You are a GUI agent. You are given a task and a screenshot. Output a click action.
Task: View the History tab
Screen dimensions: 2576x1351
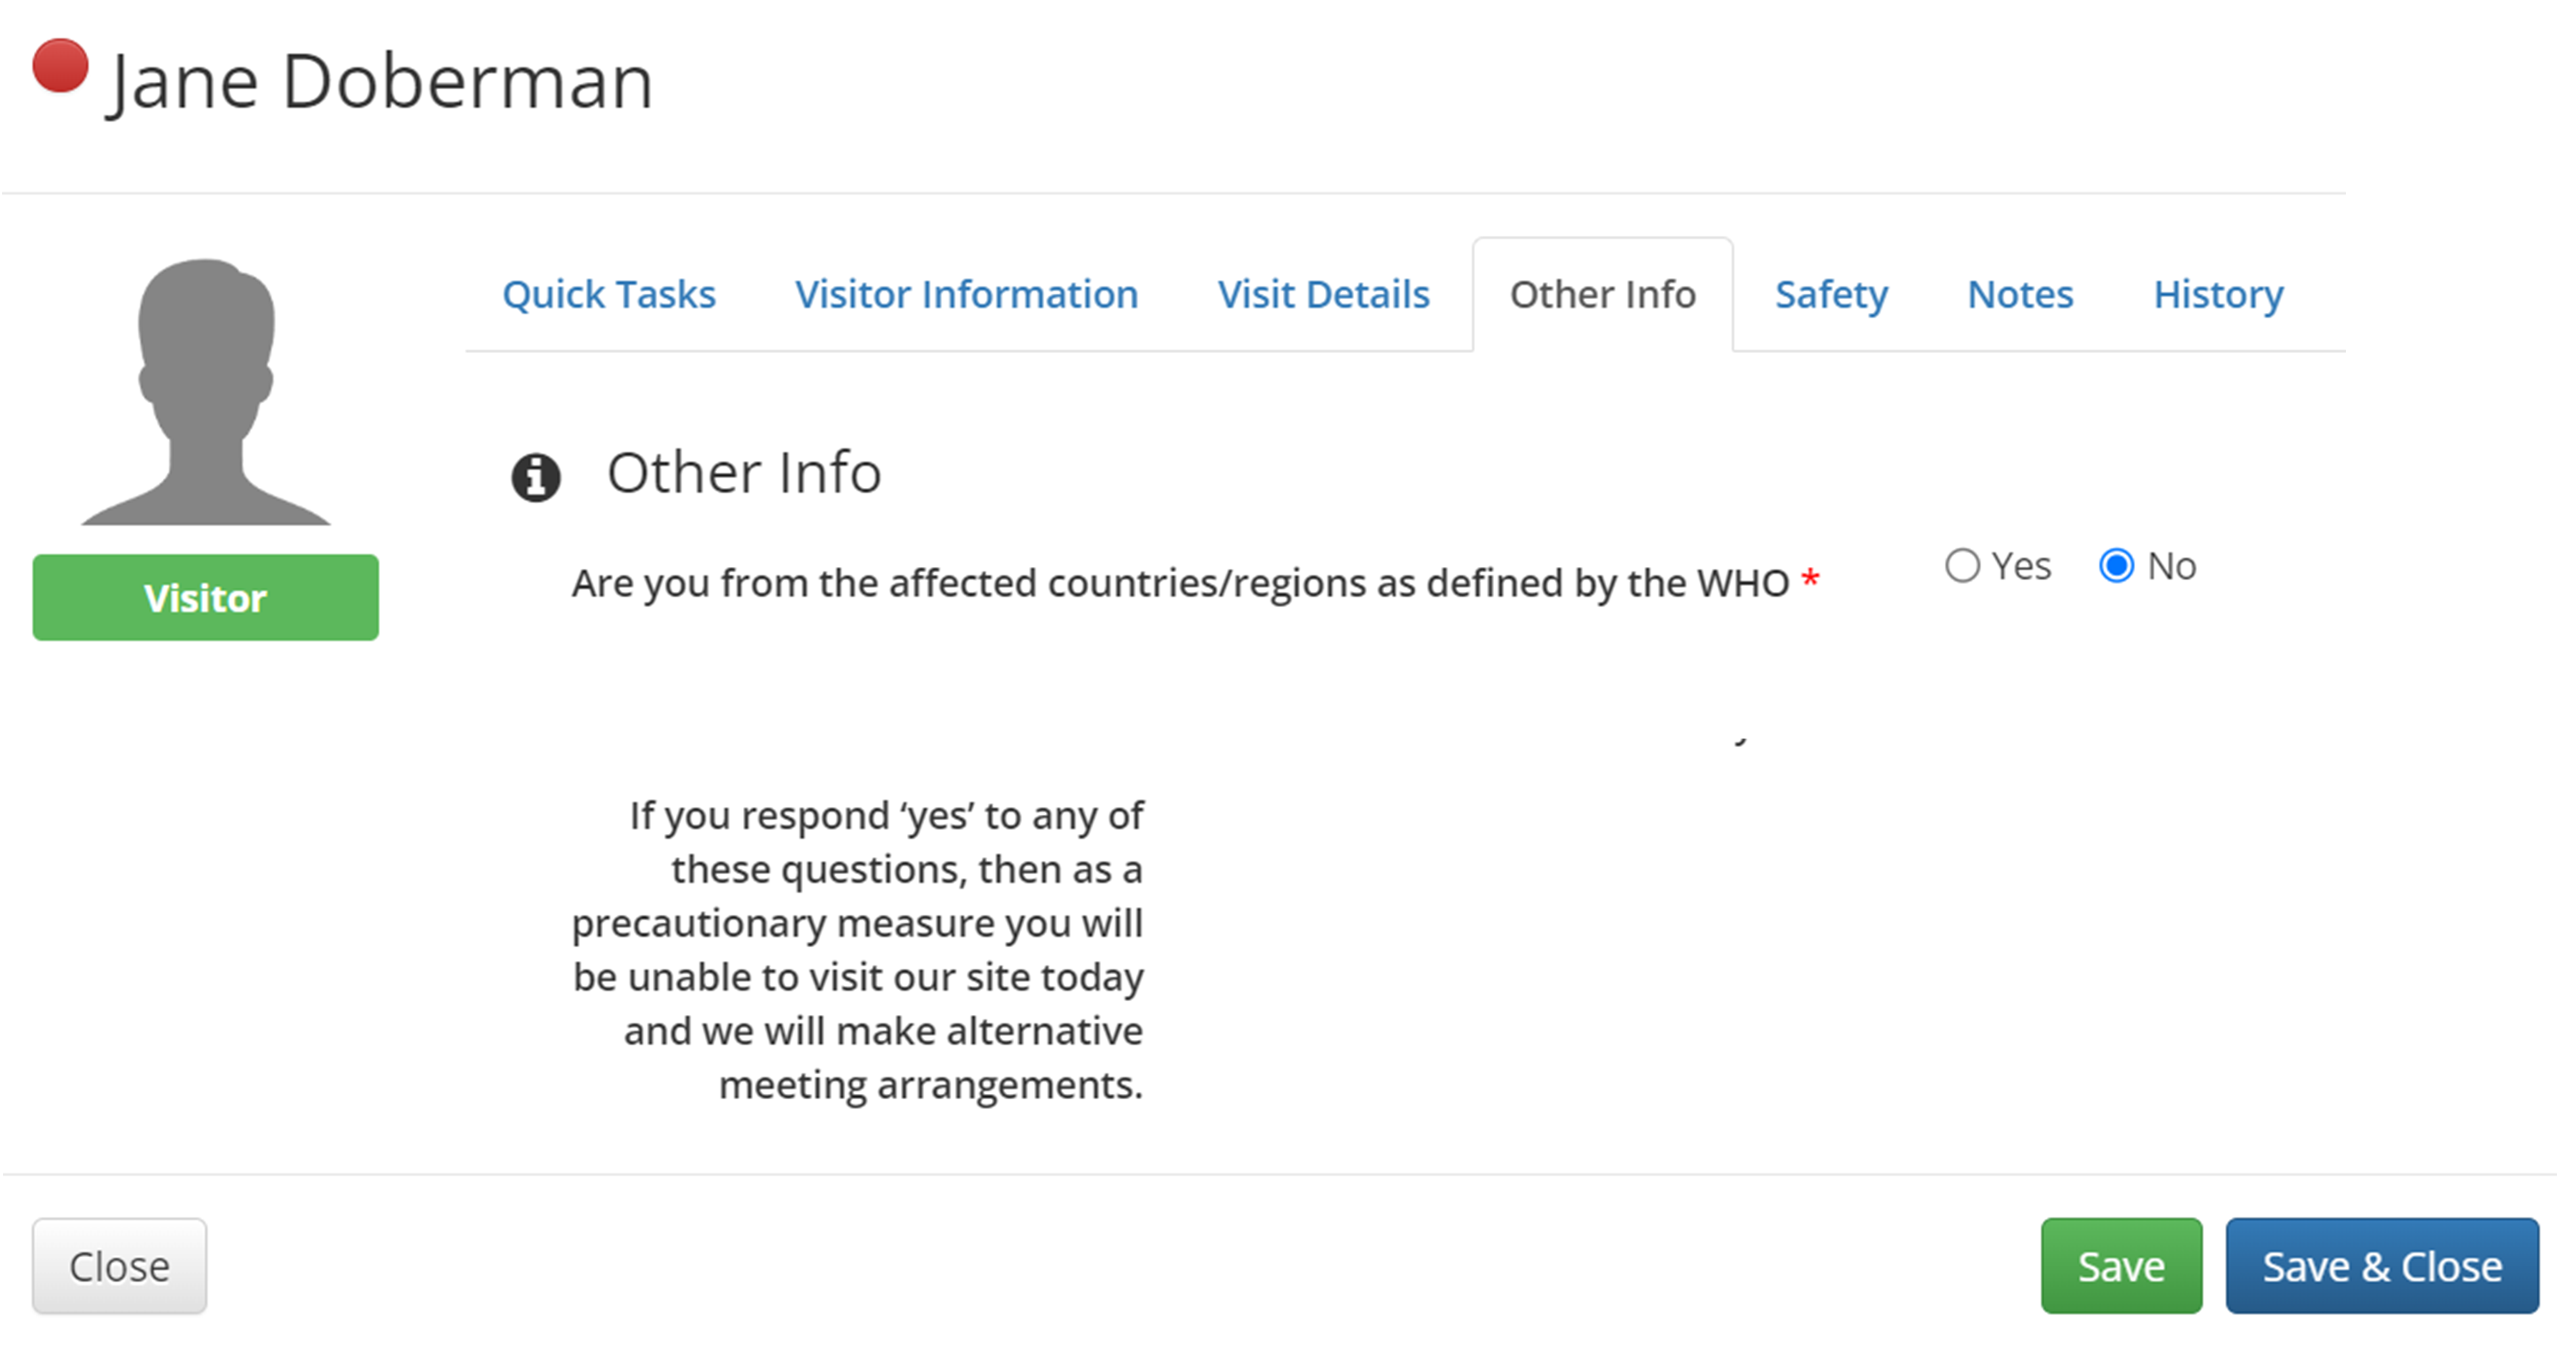(x=2218, y=295)
